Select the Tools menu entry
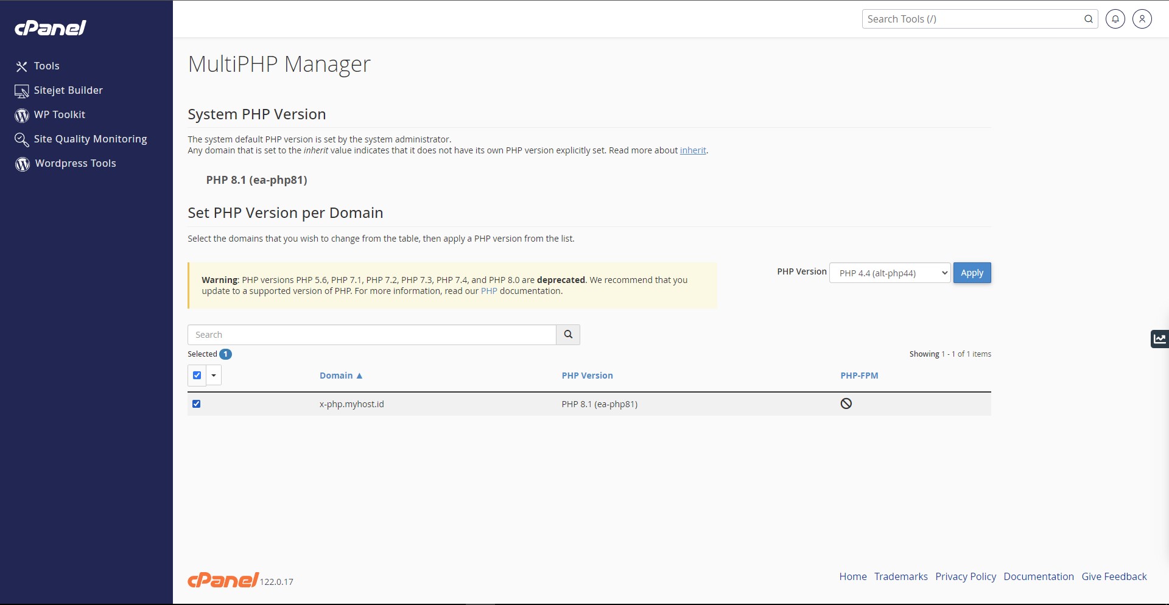Screen dimensions: 1169x605 (46, 66)
